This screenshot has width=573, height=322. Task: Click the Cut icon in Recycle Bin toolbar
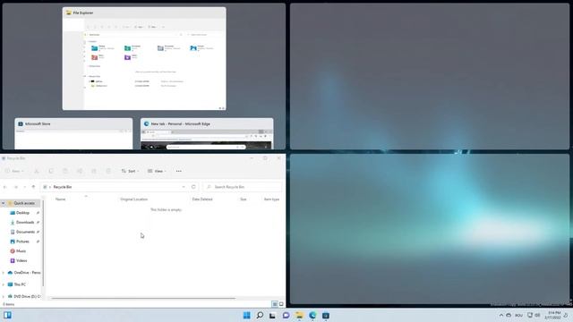[37, 171]
